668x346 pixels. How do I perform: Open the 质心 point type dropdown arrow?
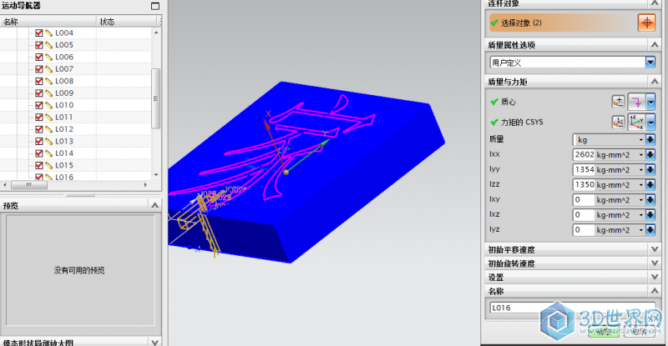650,102
